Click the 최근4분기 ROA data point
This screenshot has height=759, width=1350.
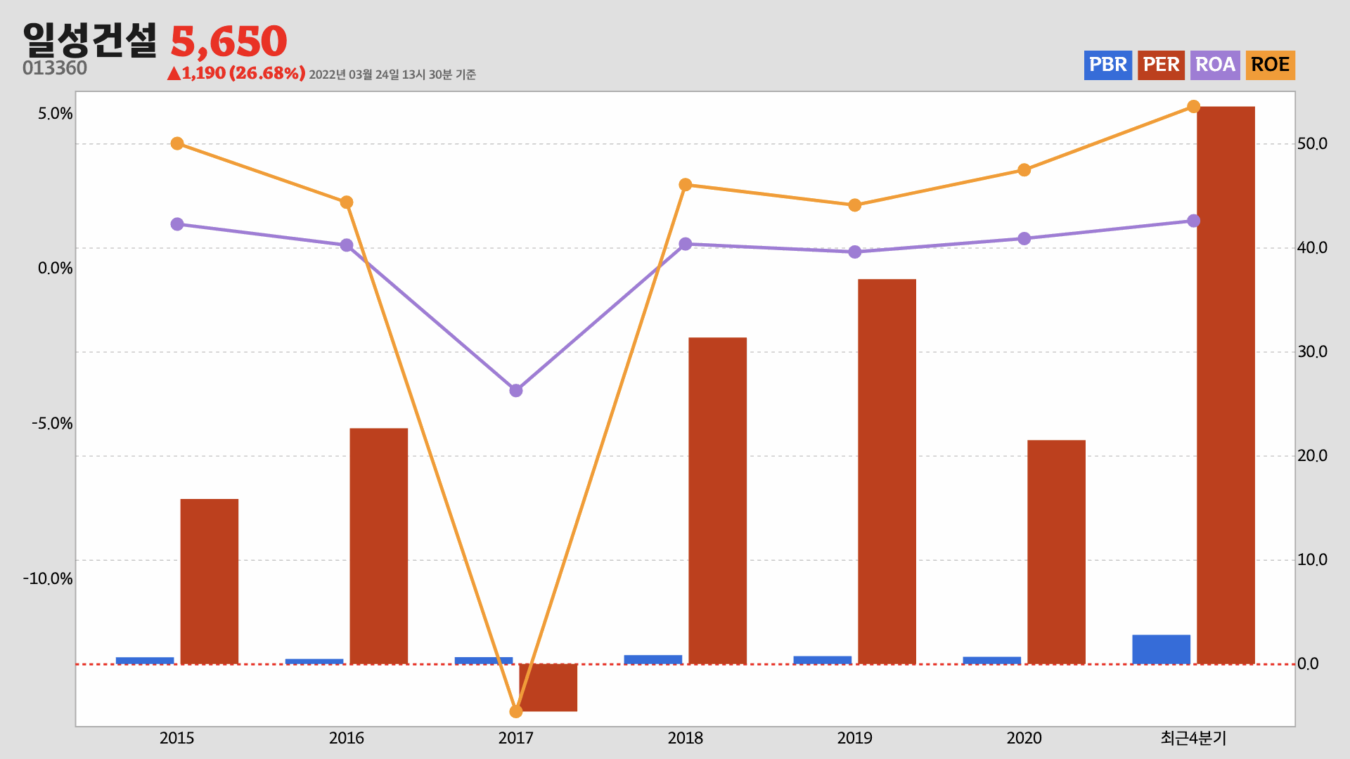(x=1193, y=221)
